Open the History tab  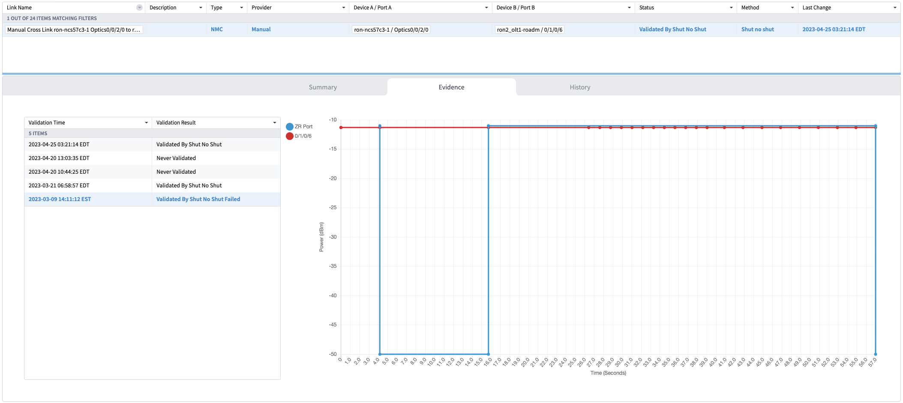(x=580, y=87)
